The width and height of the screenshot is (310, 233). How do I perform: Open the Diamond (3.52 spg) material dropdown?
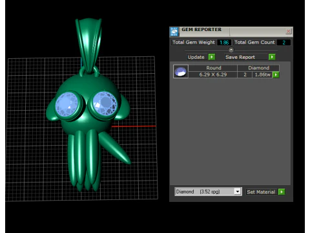(238, 192)
